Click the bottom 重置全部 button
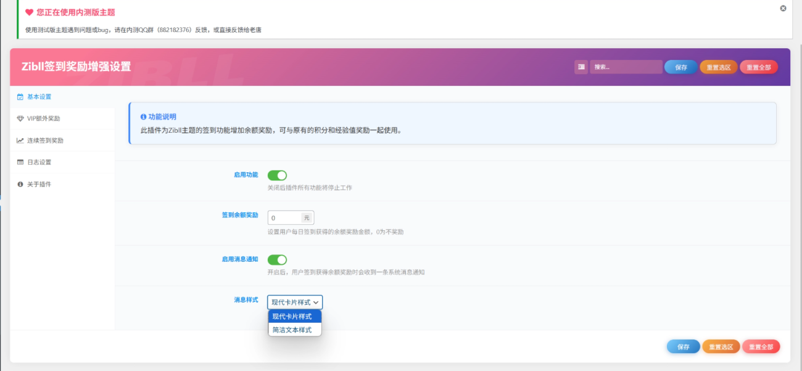 761,347
